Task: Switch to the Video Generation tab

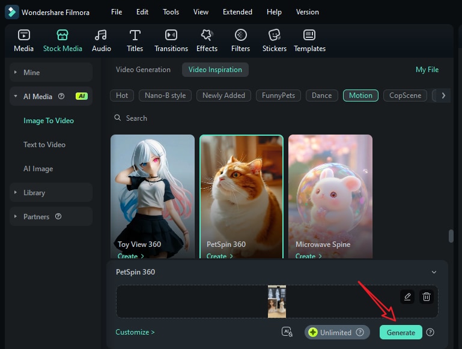Action: click(143, 70)
